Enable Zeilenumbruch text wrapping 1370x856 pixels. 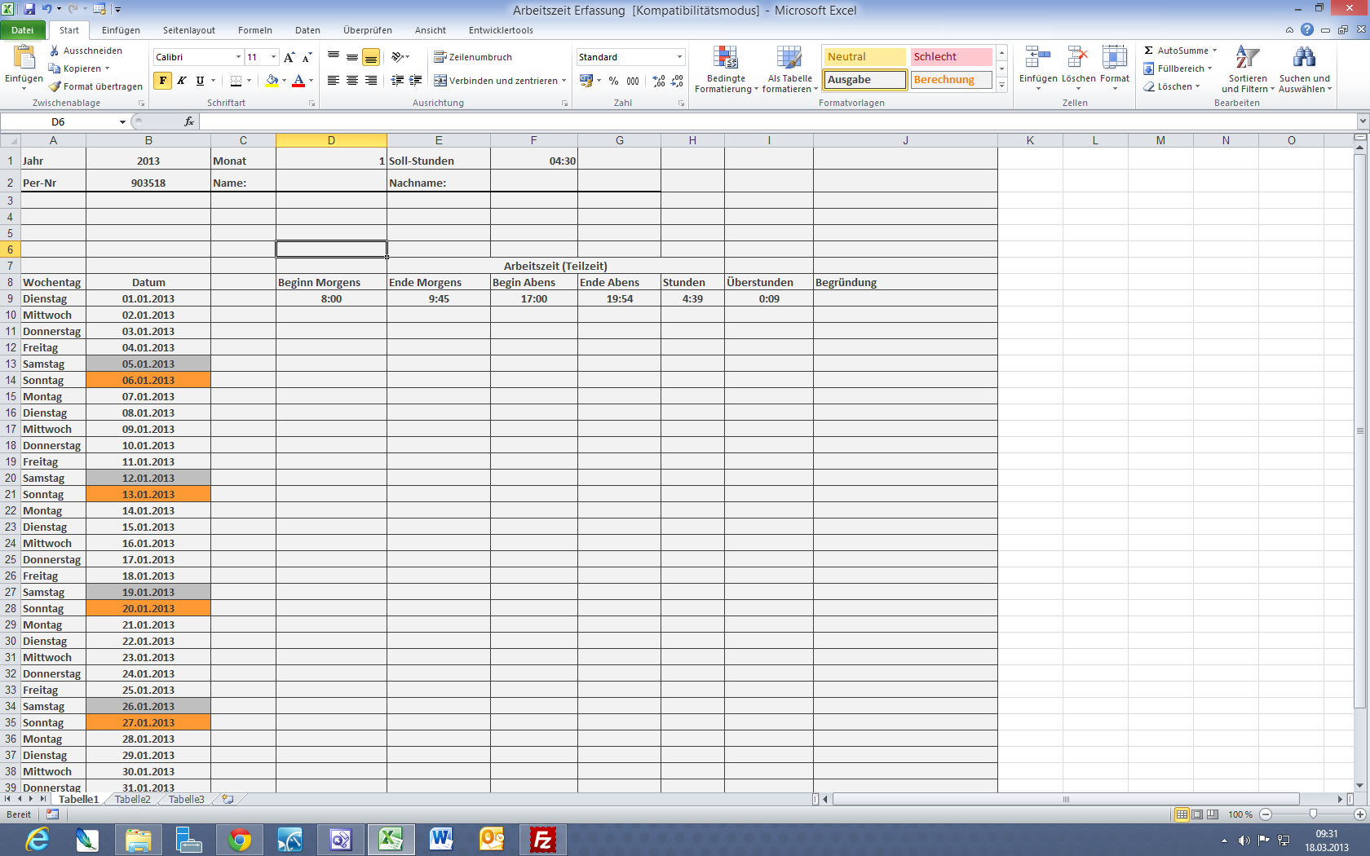click(x=476, y=57)
